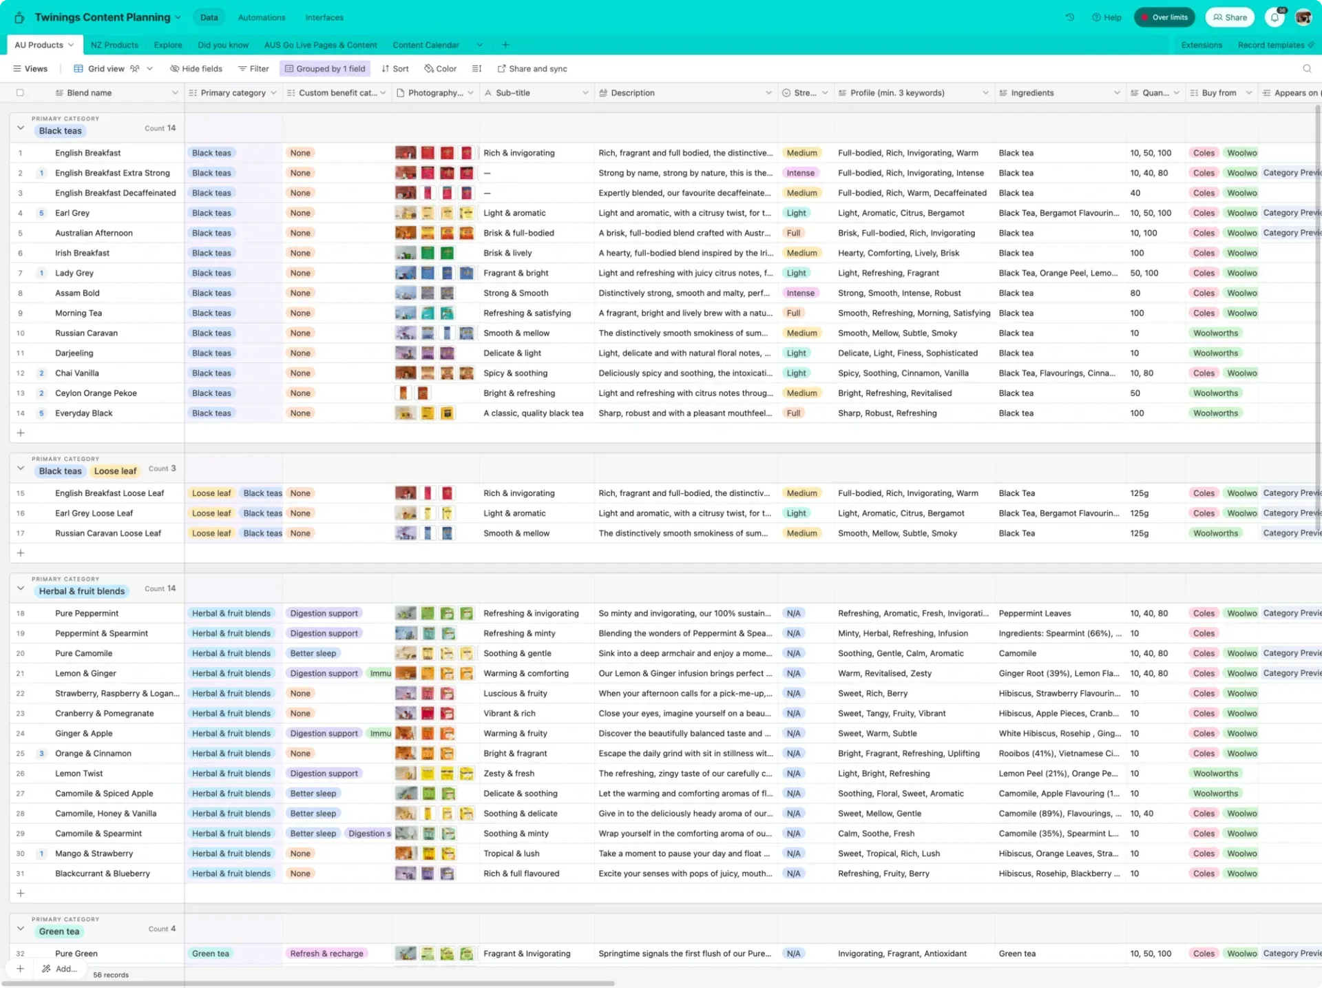The width and height of the screenshot is (1322, 988).
Task: Switch to the NZ Products tab
Action: click(114, 45)
